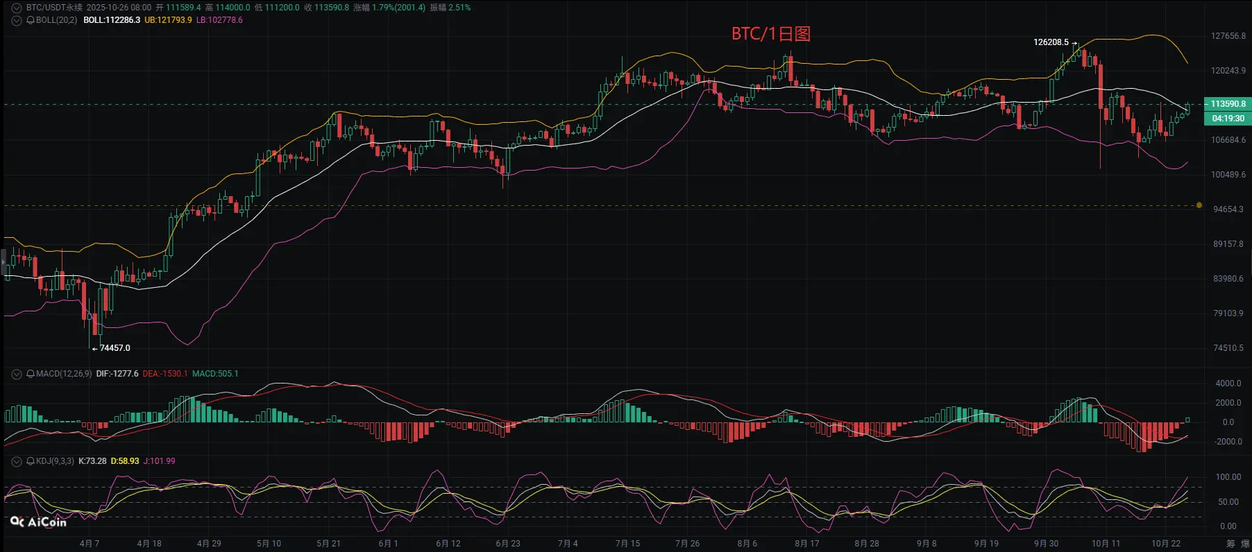
Task: Click the current price tag 113590.8
Action: click(x=1228, y=104)
